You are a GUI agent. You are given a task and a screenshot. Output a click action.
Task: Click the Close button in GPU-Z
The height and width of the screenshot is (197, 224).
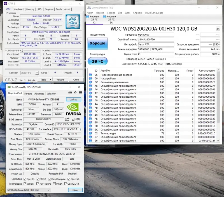(x=75, y=190)
